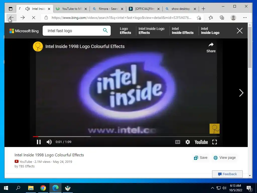Close the YouTube to MP3 tab
This screenshot has height=193, width=257.
click(x=86, y=9)
